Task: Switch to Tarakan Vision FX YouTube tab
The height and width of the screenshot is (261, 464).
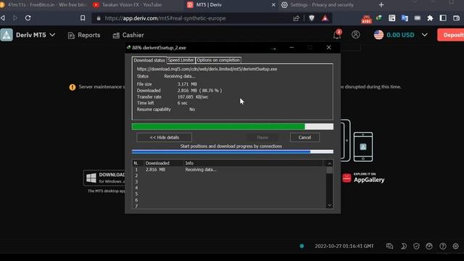Action: 132,5
